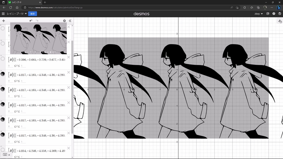Delete expression 12 with its X
Image resolution: width=283 pixels, height=159 pixels.
pyautogui.click(x=69, y=72)
